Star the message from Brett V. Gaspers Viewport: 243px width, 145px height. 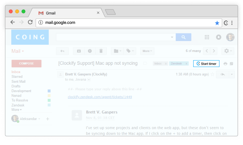click(x=212, y=74)
